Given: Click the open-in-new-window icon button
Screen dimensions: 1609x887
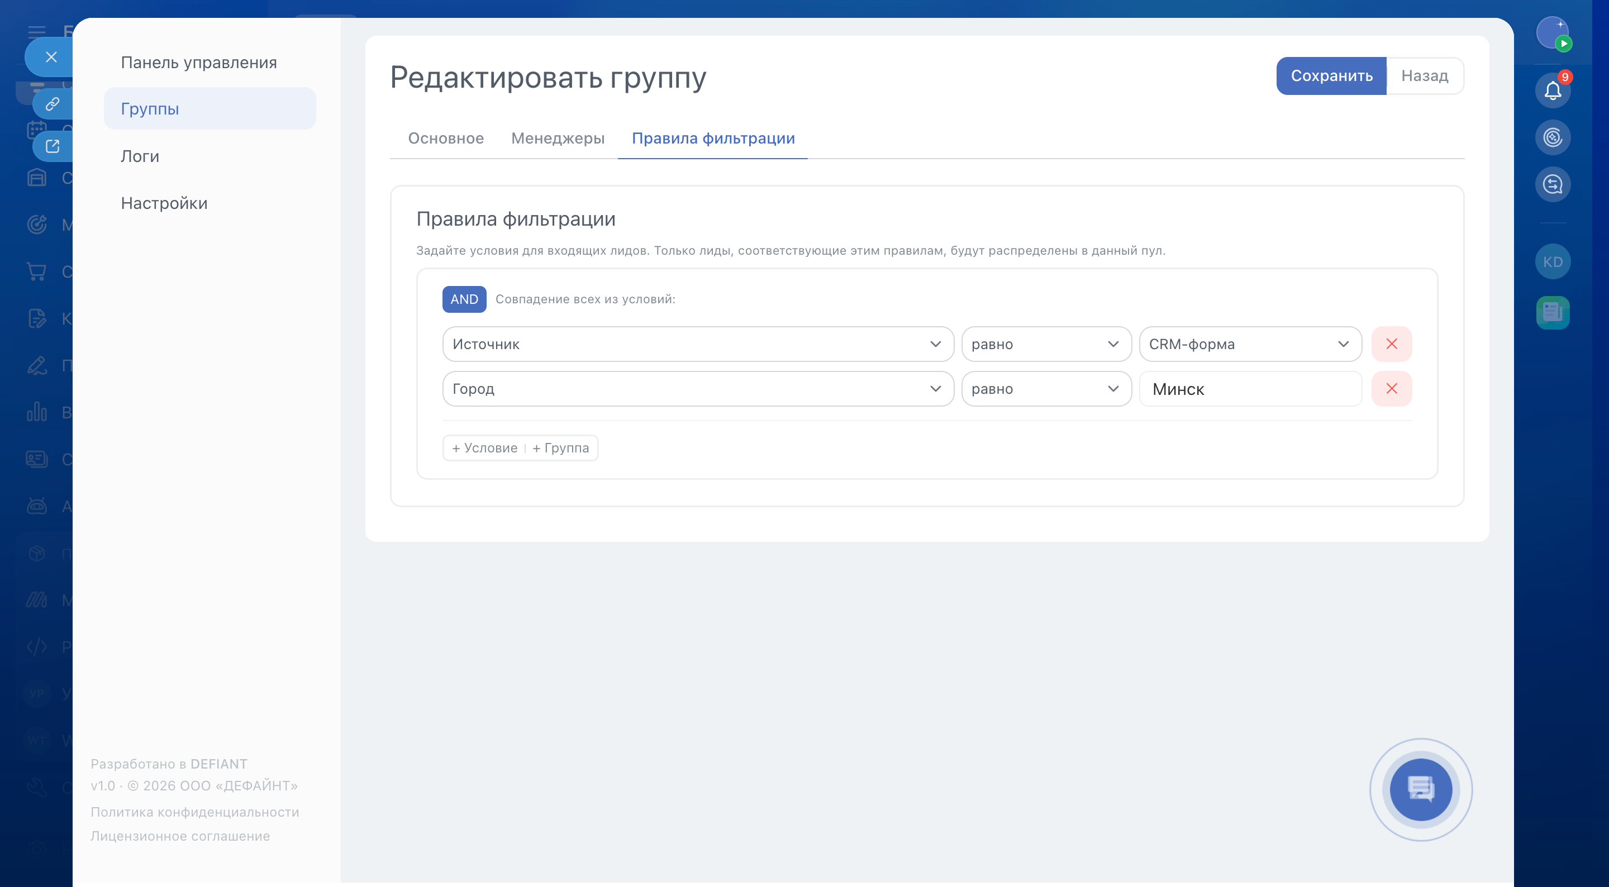Looking at the screenshot, I should pyautogui.click(x=53, y=146).
